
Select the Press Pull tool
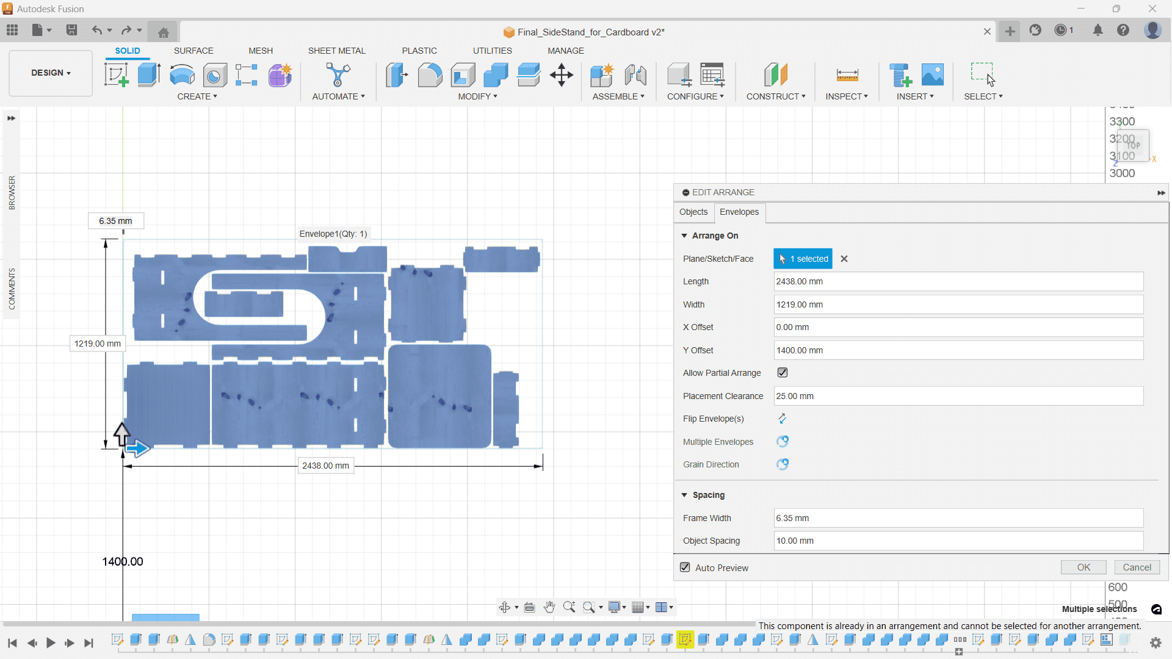(397, 75)
